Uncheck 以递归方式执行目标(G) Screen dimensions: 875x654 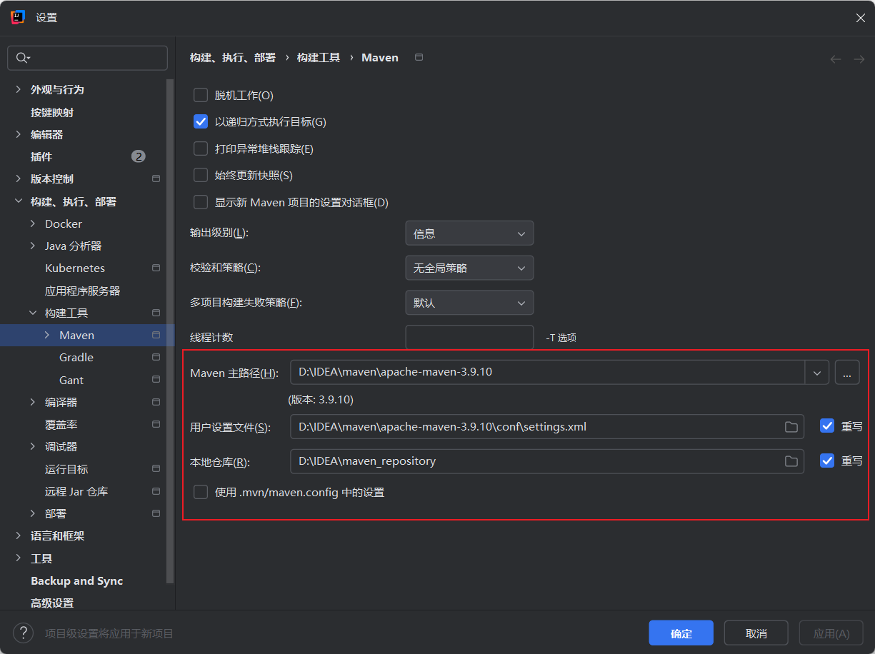(201, 121)
